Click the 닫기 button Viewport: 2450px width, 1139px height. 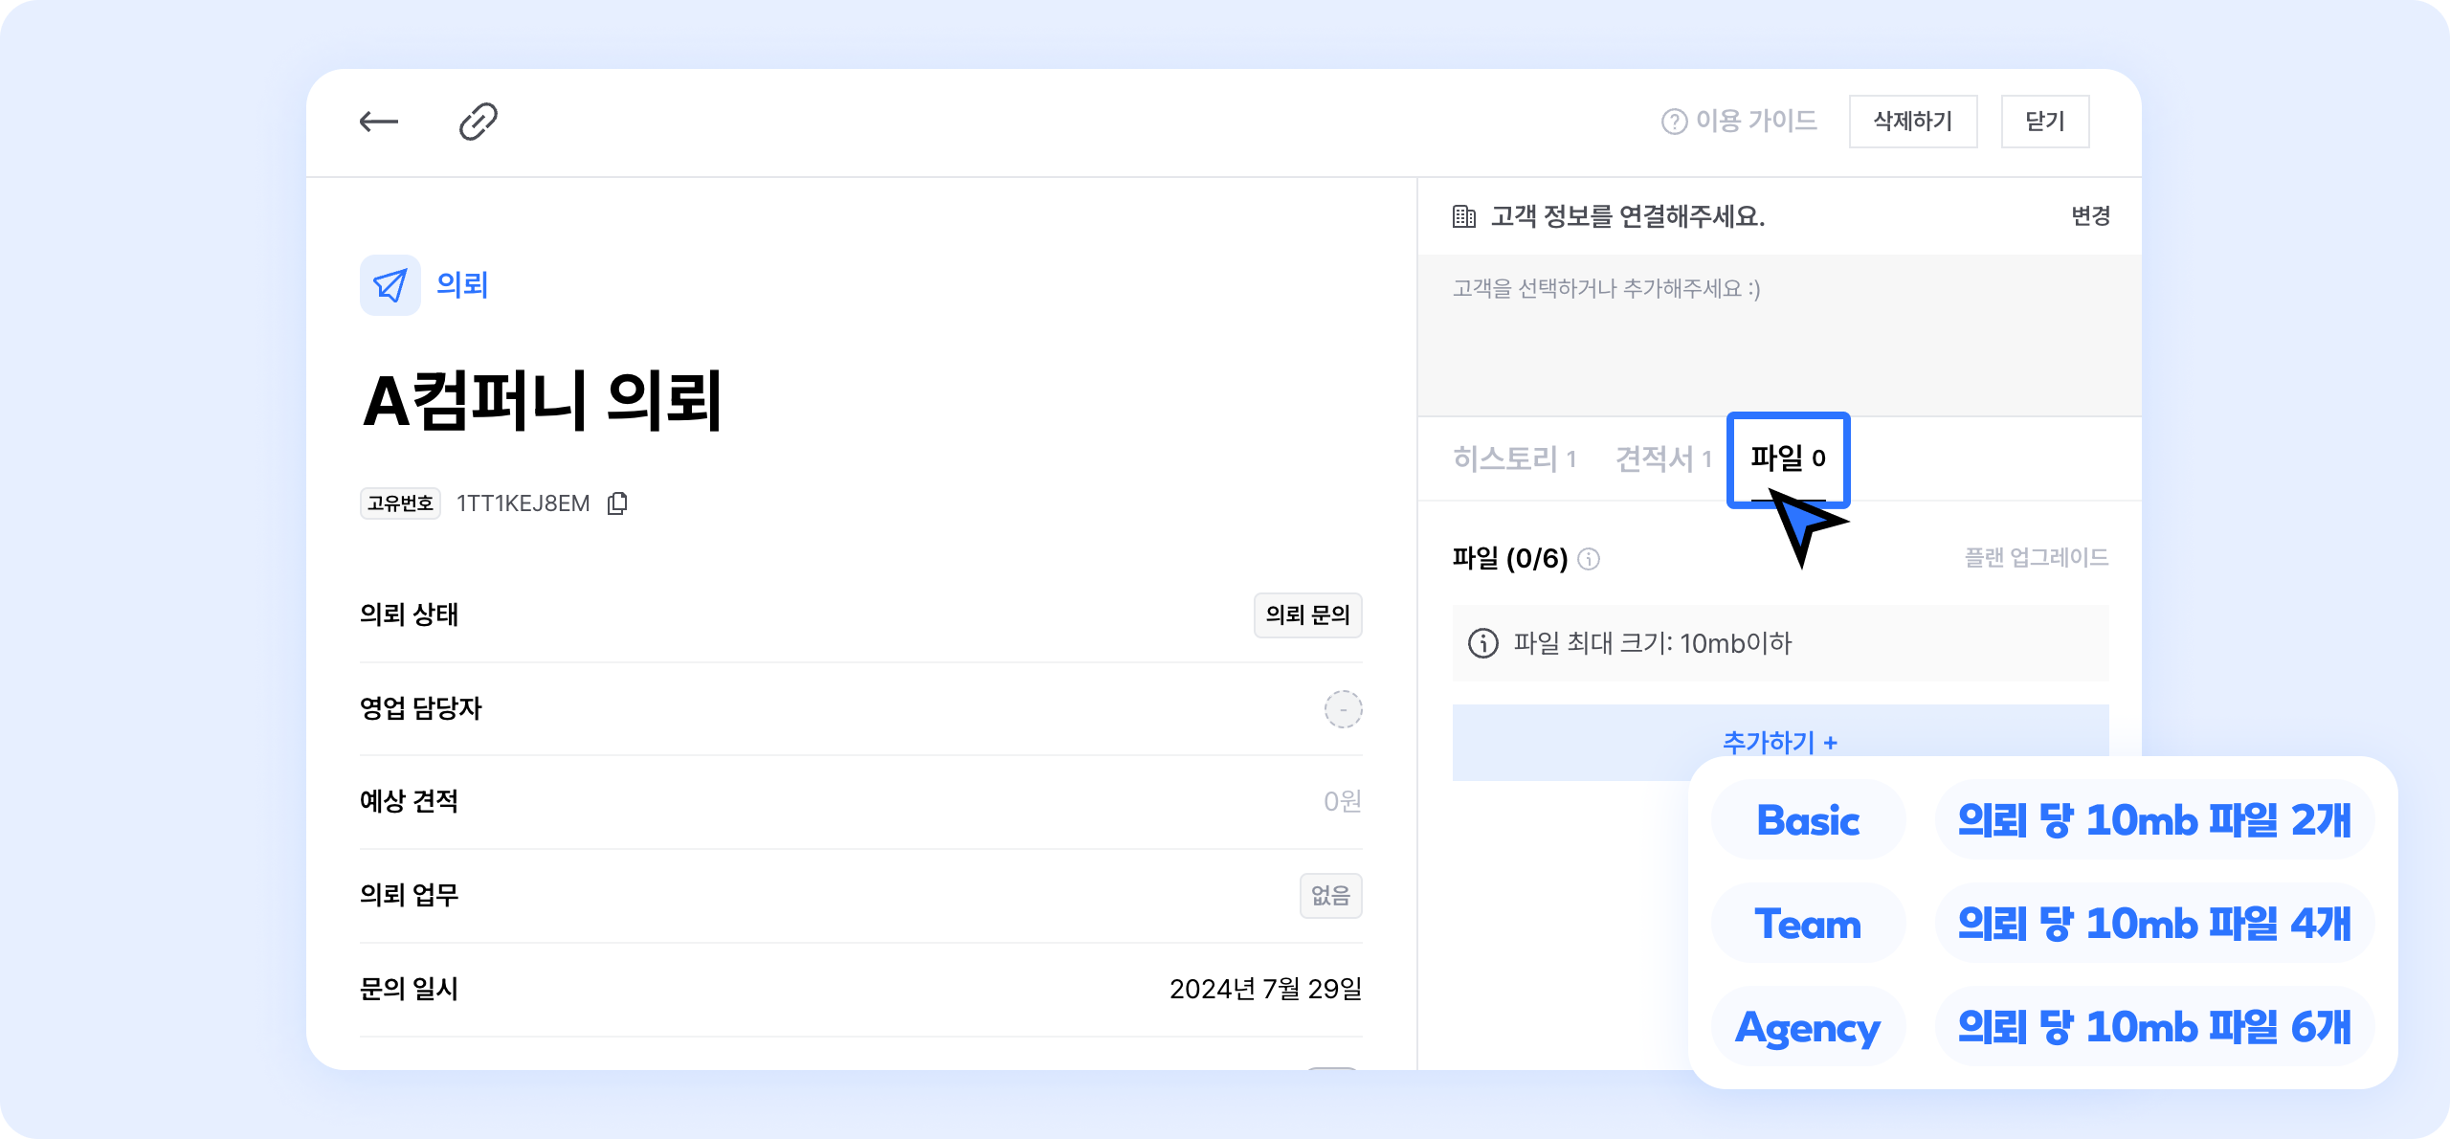[2044, 122]
